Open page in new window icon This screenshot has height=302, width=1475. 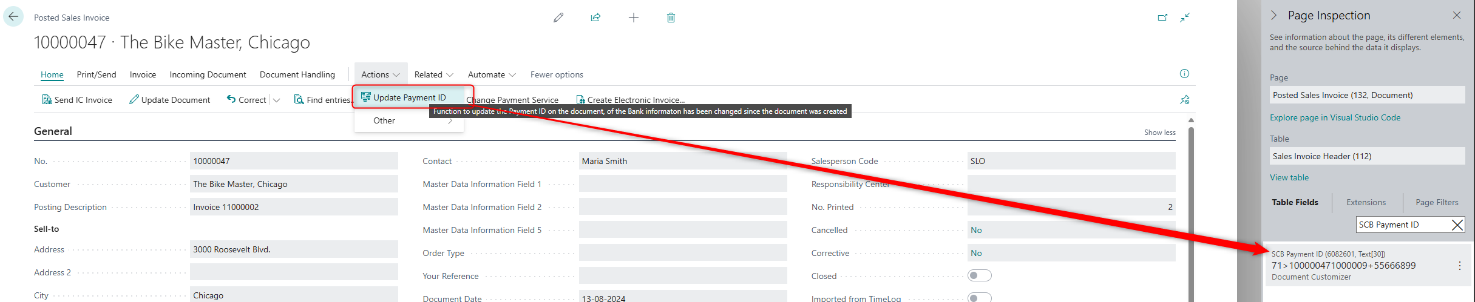(1162, 18)
